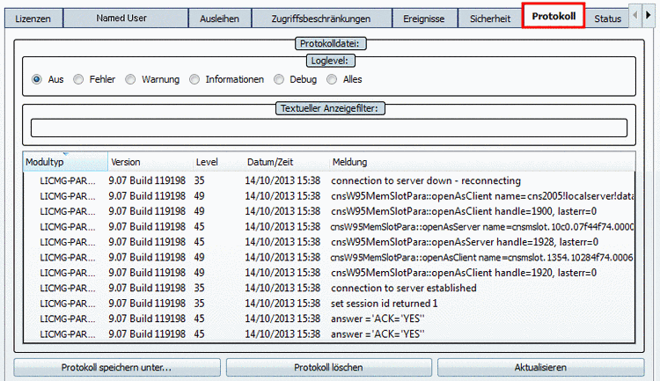Screen dimensions: 660x381
Task: Select the Fehler log level
Action: [x=78, y=79]
